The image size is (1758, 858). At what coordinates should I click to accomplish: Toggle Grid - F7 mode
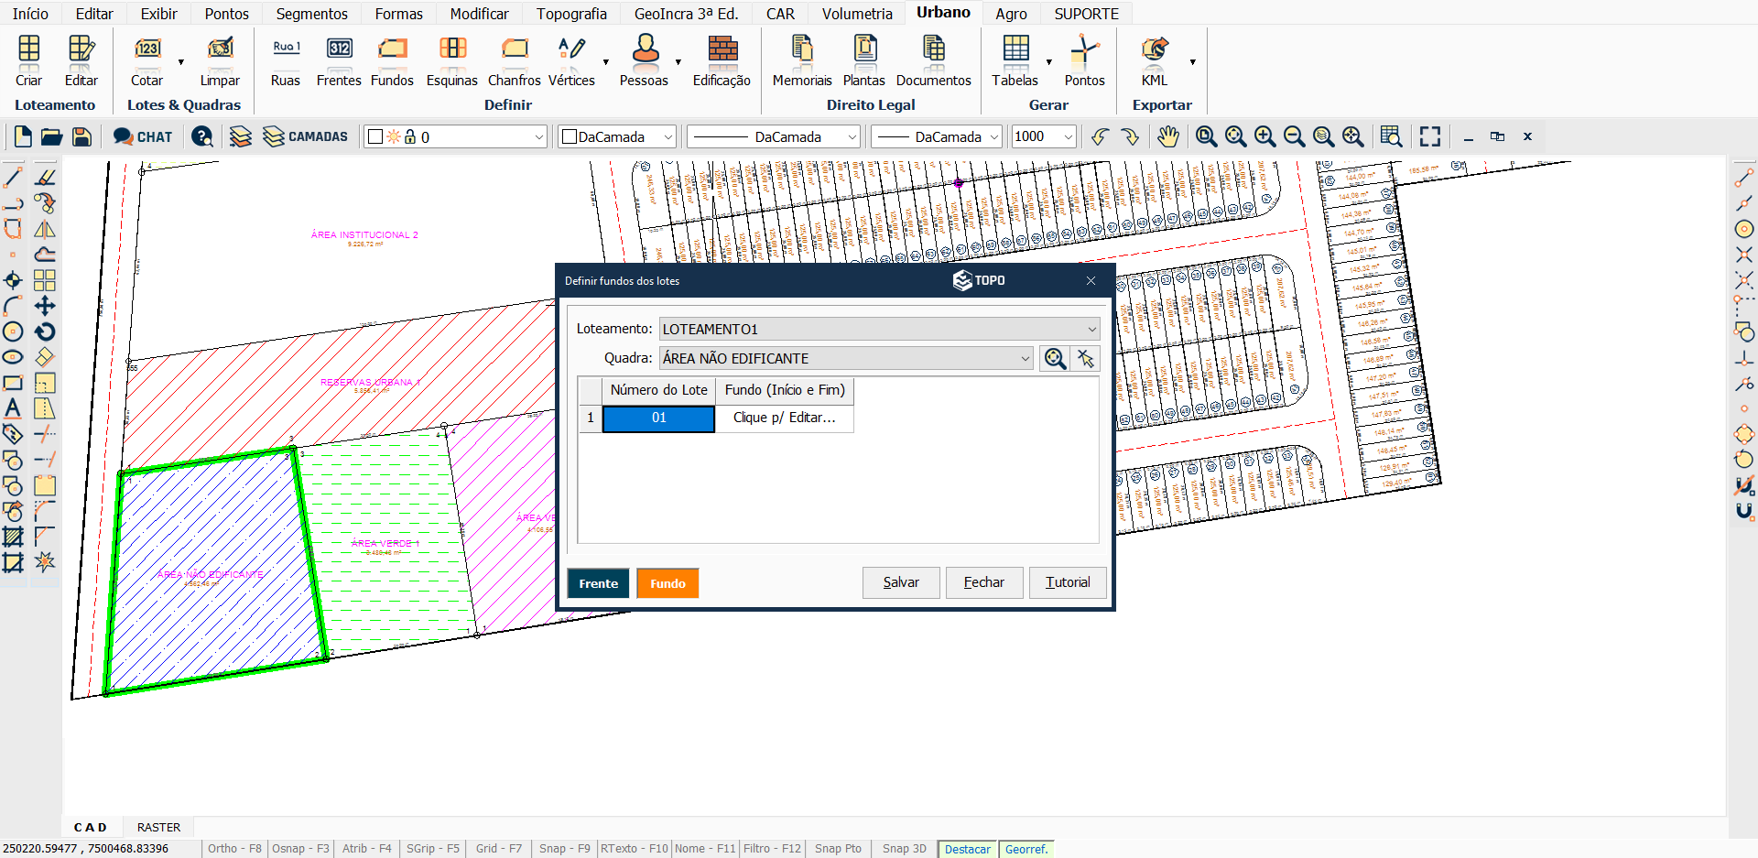498,849
